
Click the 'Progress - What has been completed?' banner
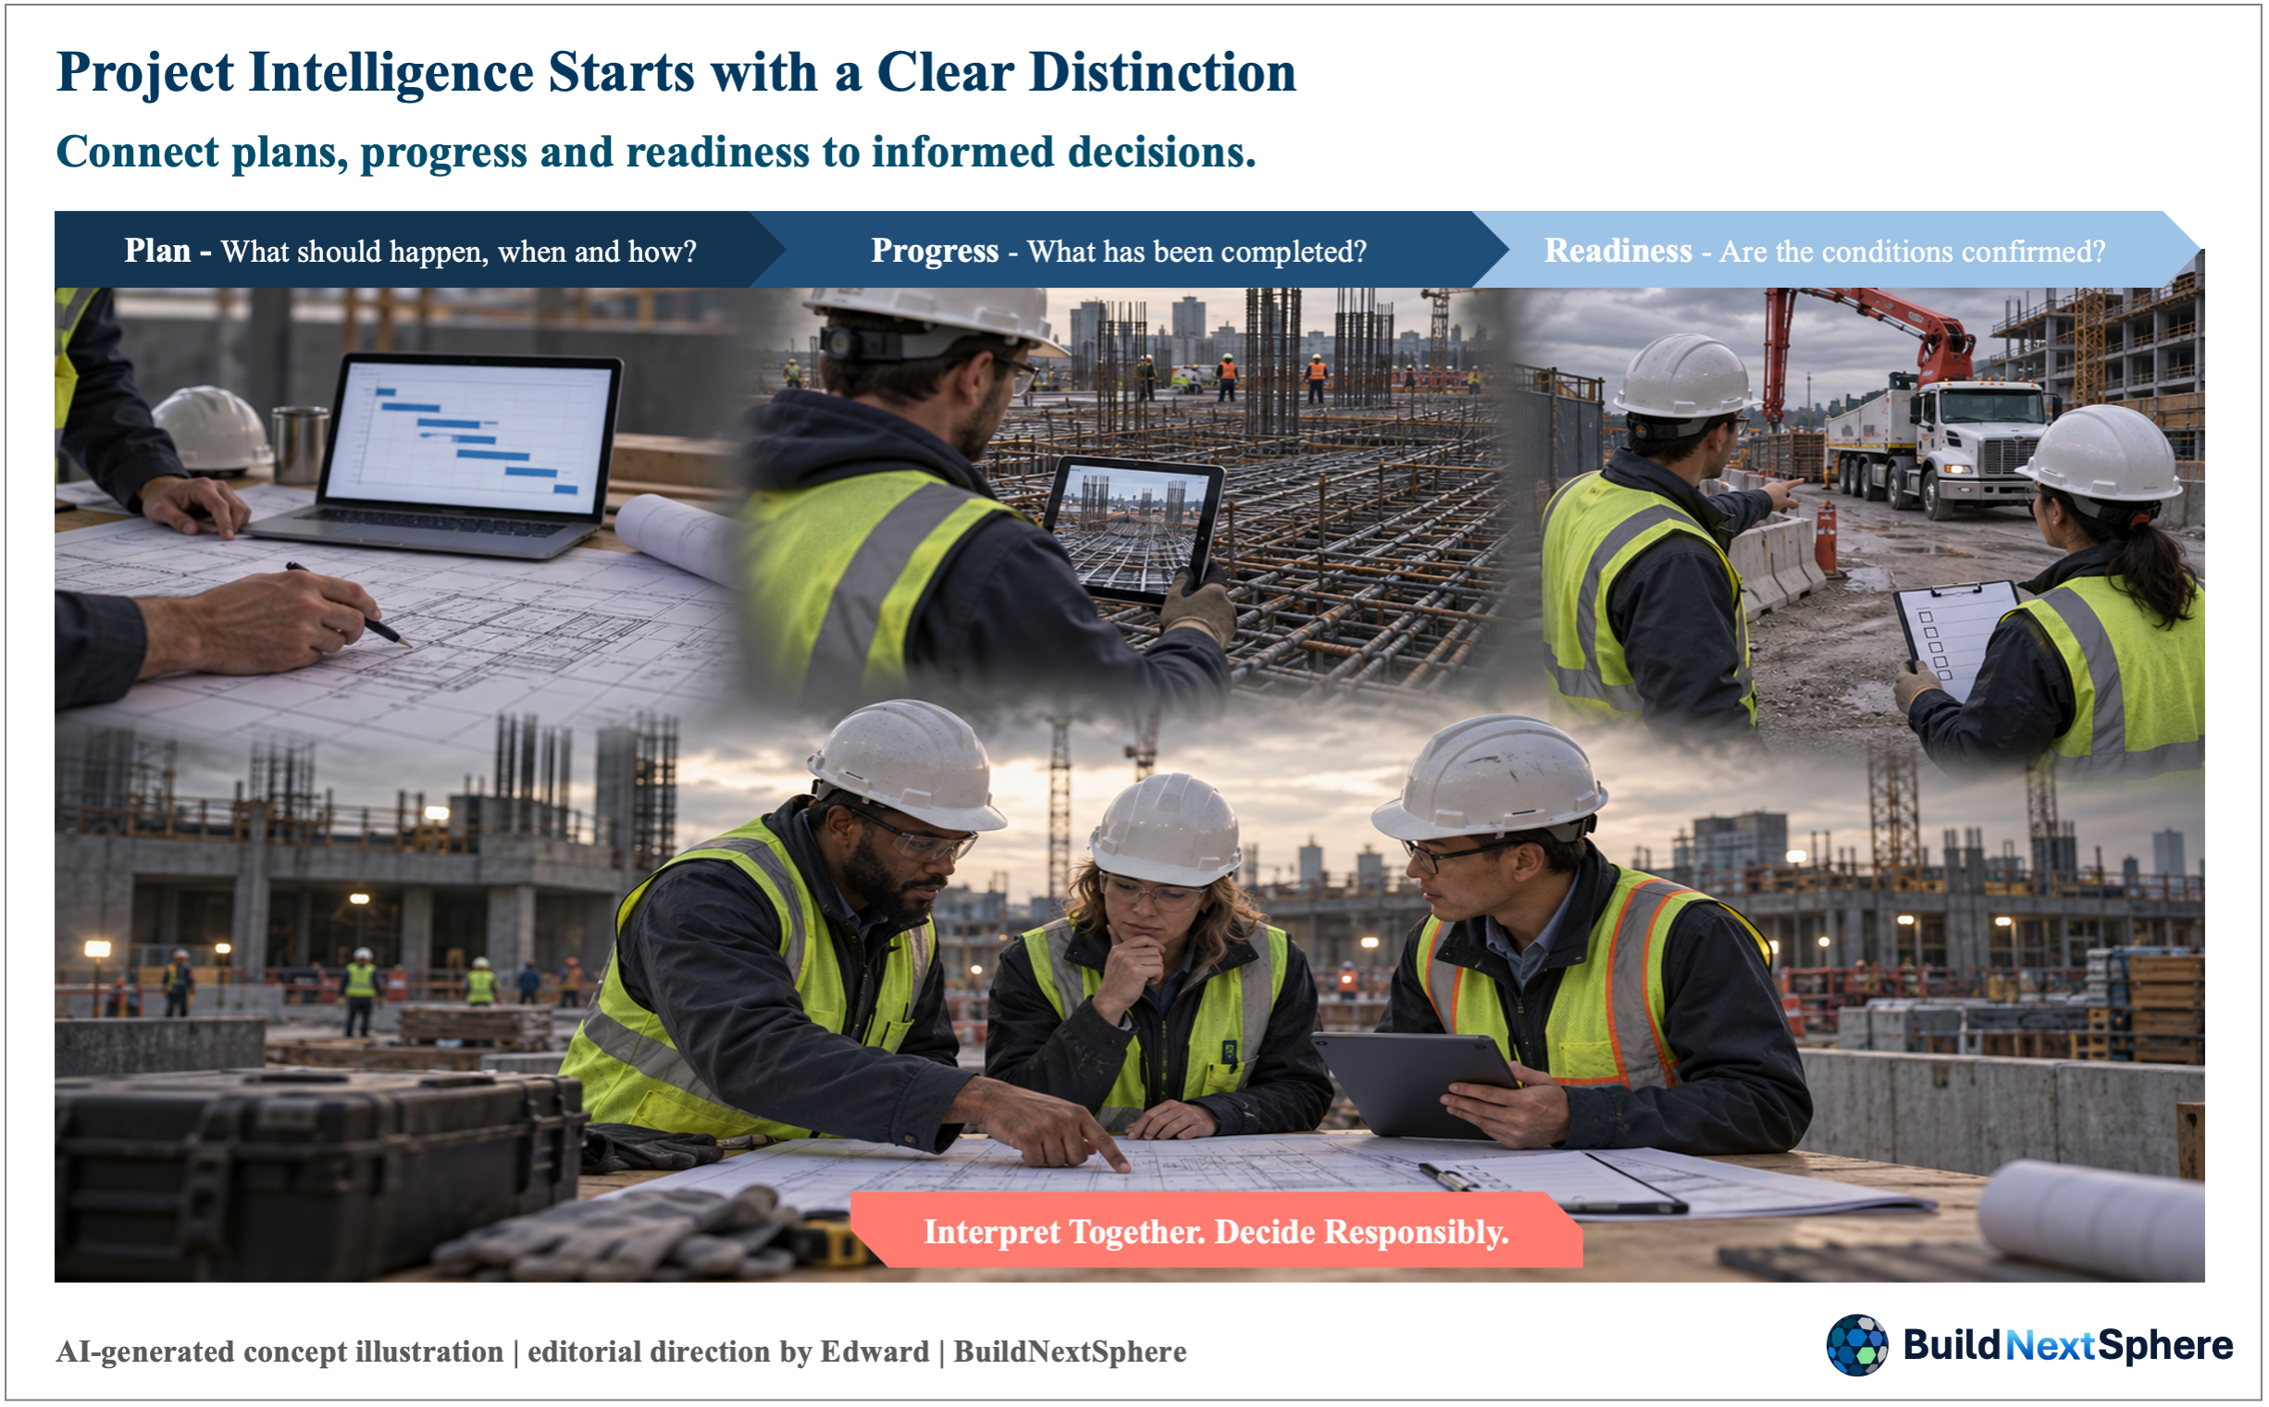coord(1128,250)
